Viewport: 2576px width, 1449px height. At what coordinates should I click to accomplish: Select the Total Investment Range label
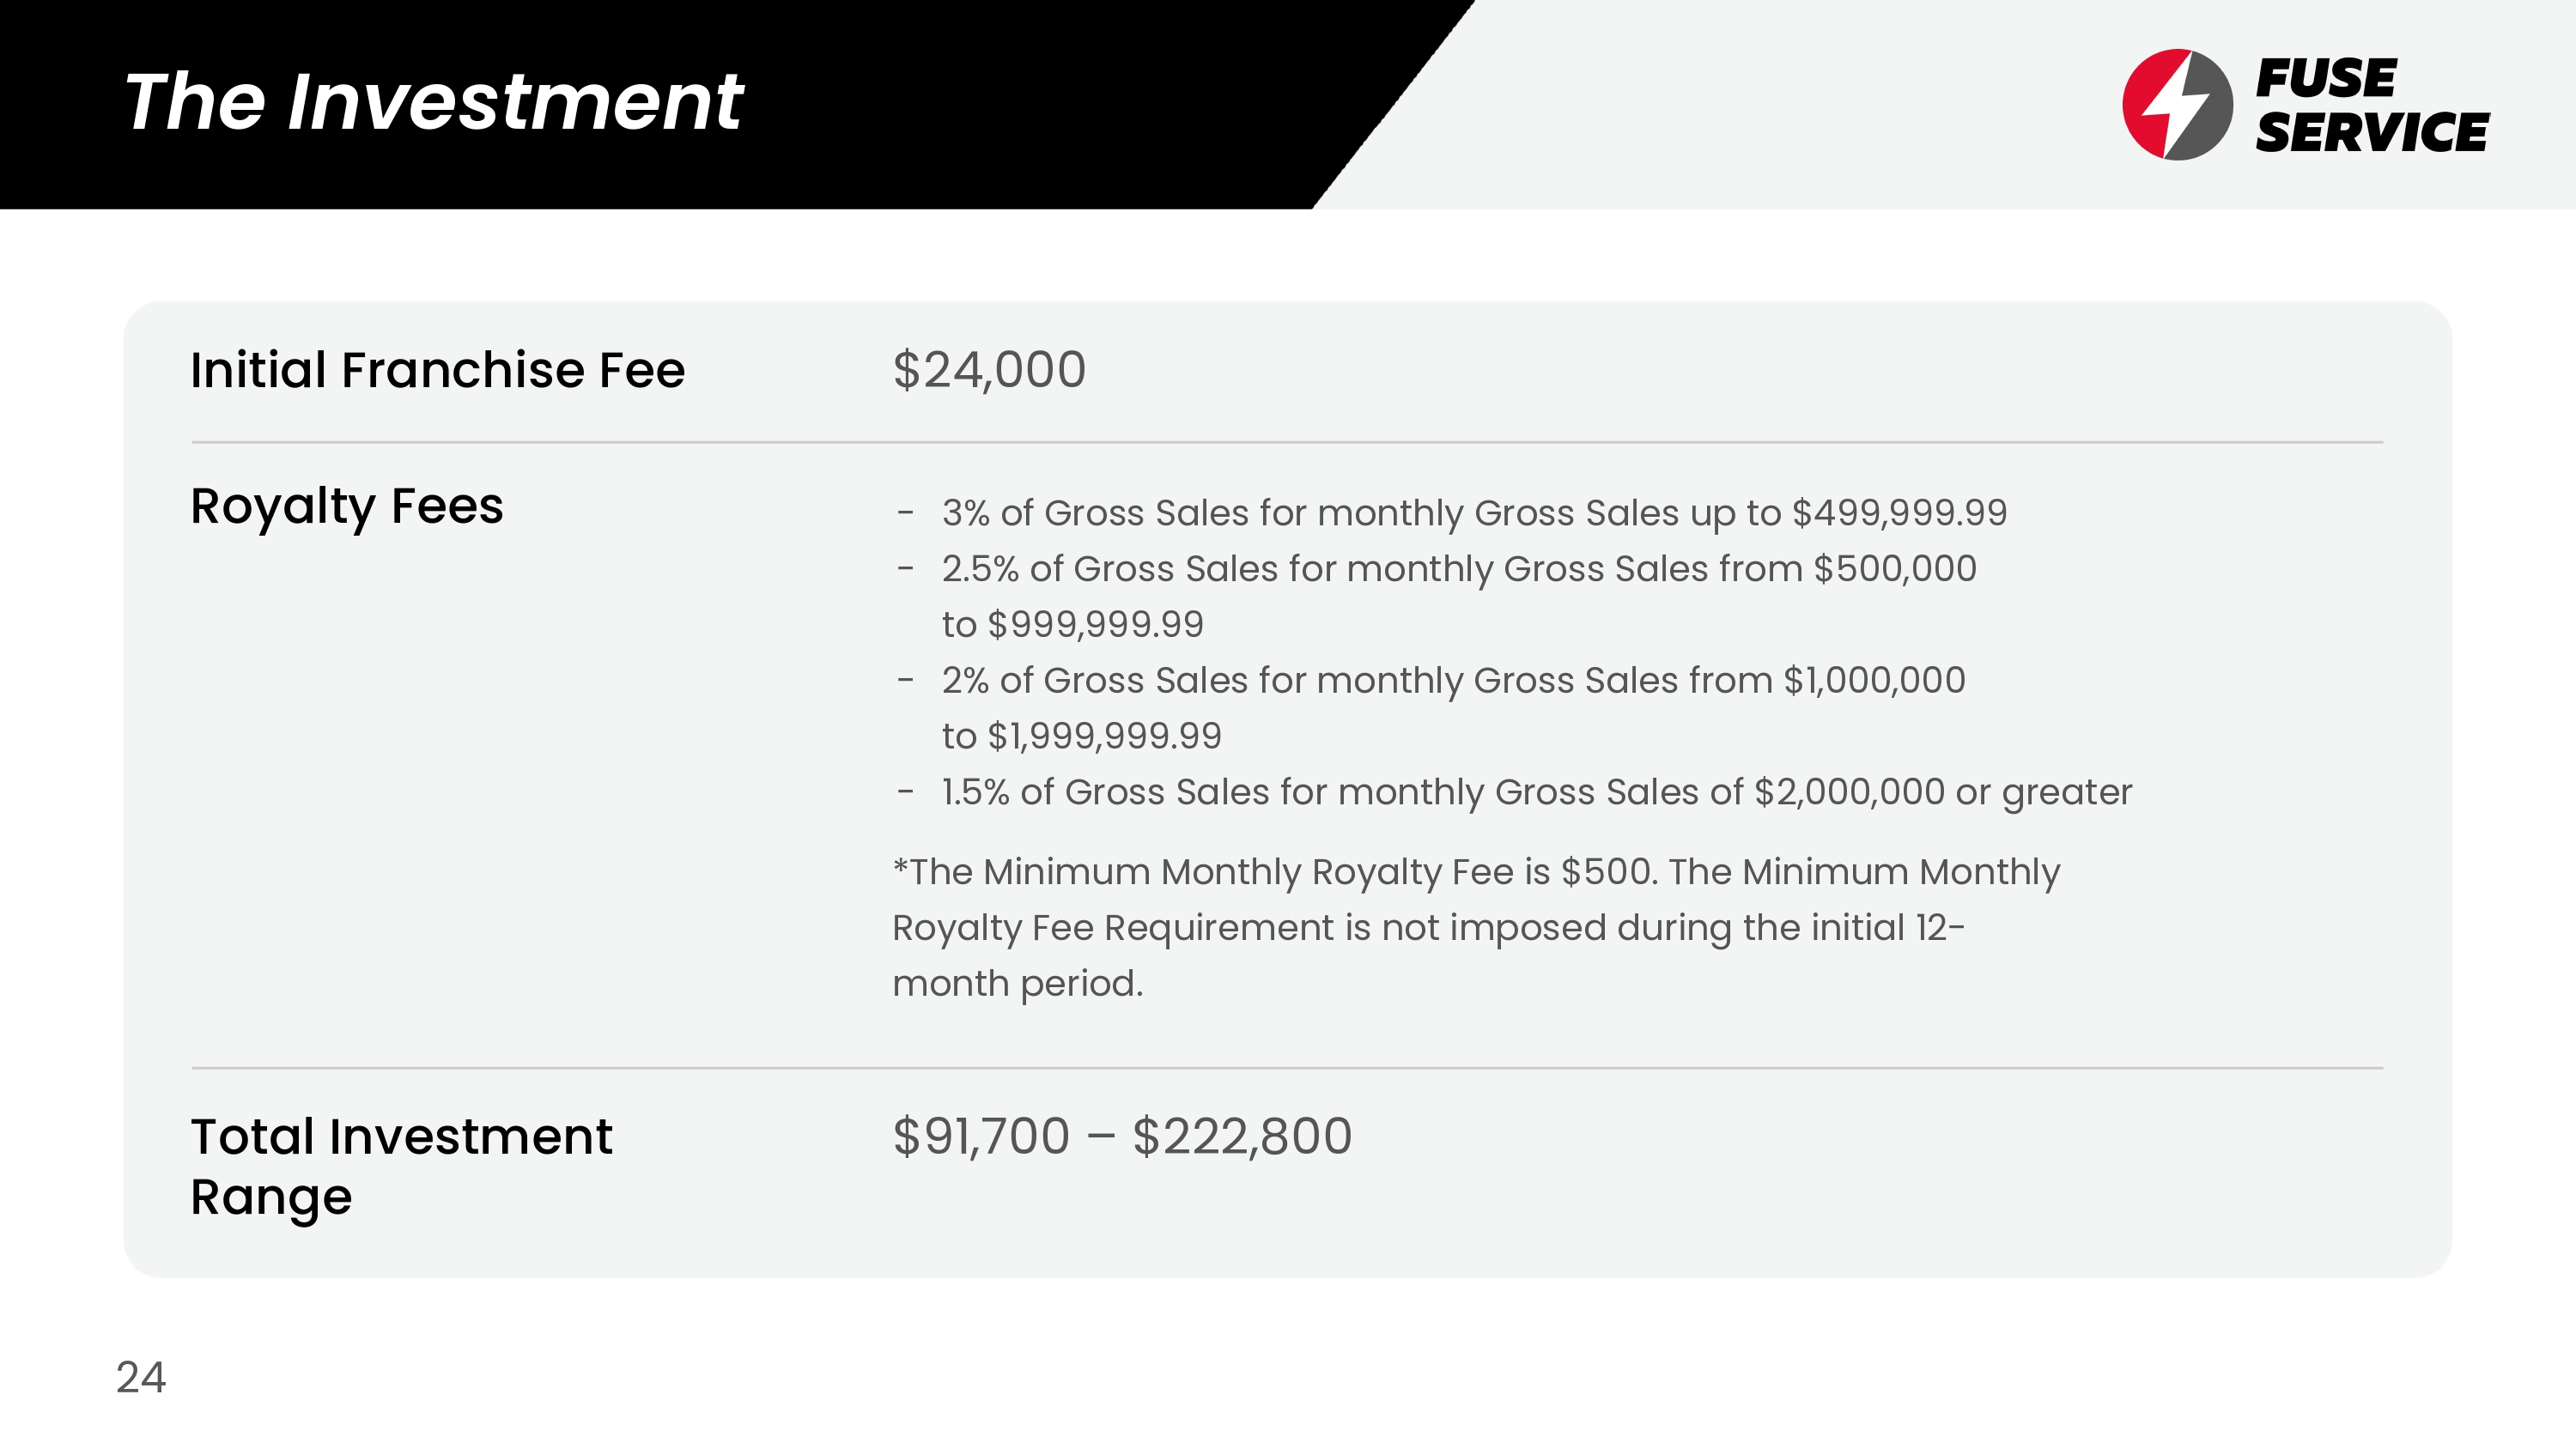[x=400, y=1166]
